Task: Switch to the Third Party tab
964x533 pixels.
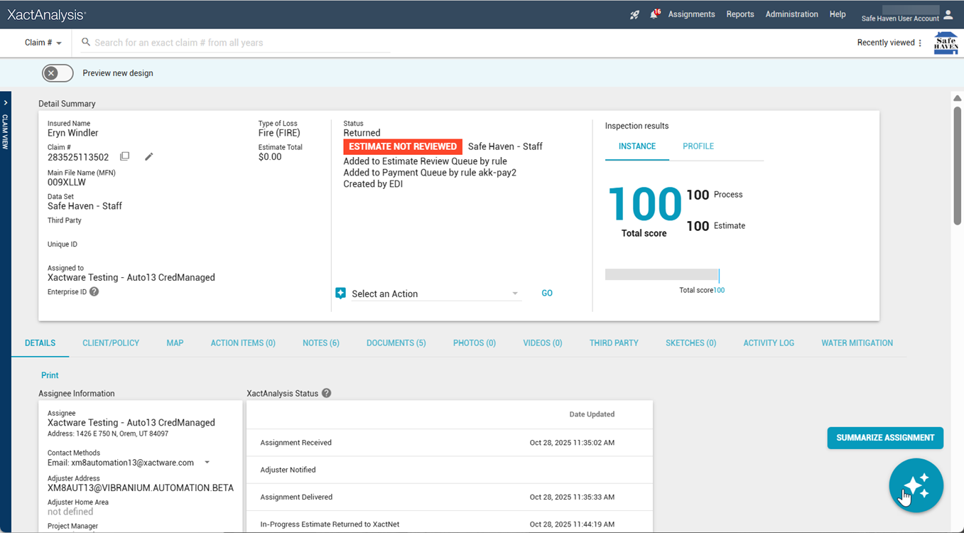Action: tap(614, 343)
